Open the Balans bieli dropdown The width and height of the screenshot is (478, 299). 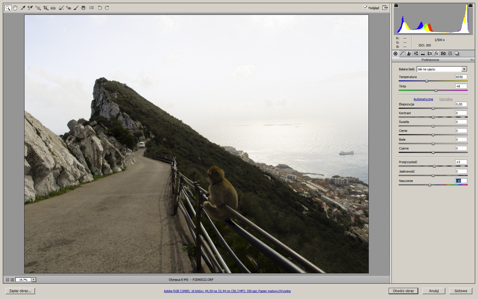pyautogui.click(x=464, y=69)
